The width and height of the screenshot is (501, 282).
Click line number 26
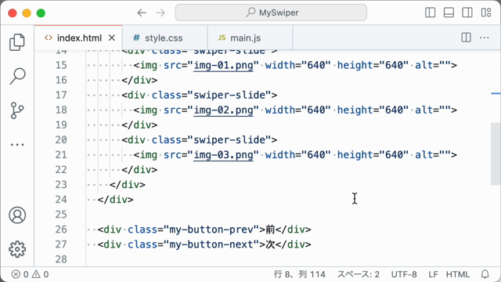pyautogui.click(x=61, y=230)
